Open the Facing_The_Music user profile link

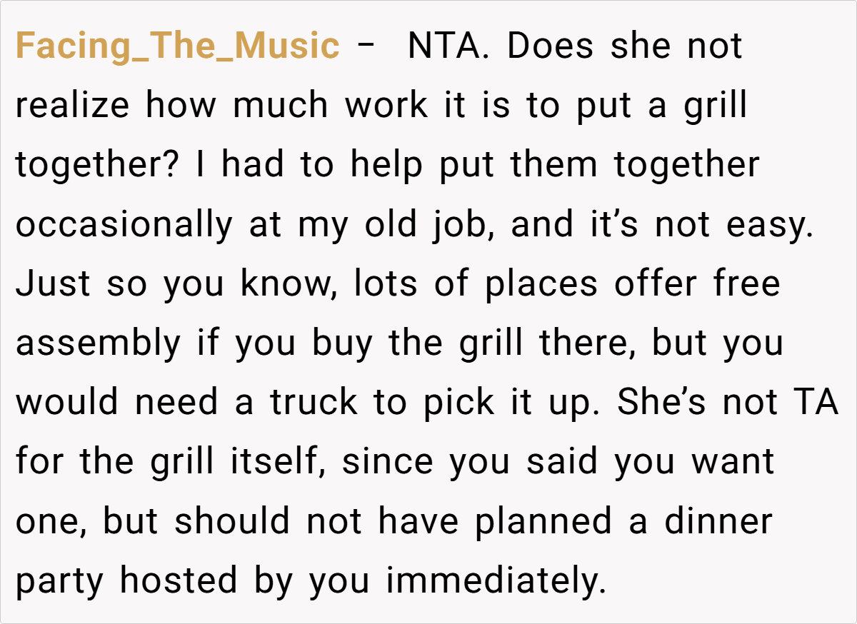177,46
